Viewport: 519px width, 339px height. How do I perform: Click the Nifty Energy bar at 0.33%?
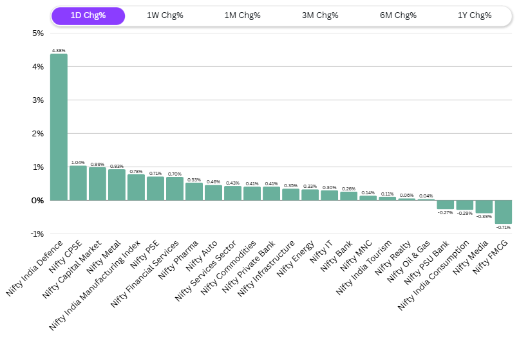310,195
